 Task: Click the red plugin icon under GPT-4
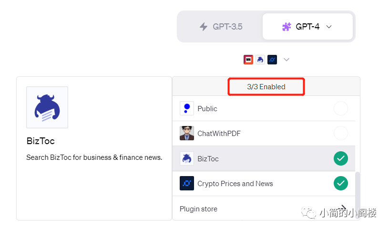pos(248,60)
